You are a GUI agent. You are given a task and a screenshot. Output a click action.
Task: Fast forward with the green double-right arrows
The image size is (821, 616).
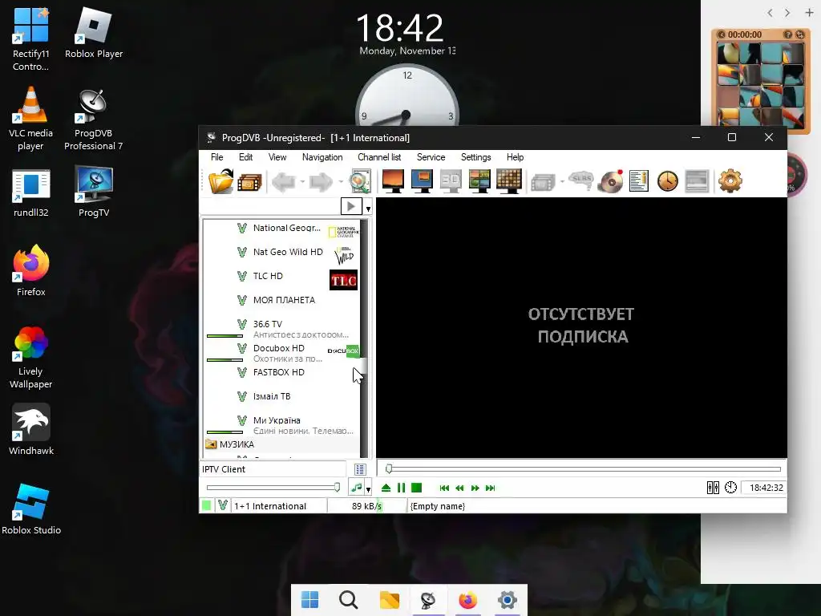pyautogui.click(x=475, y=488)
